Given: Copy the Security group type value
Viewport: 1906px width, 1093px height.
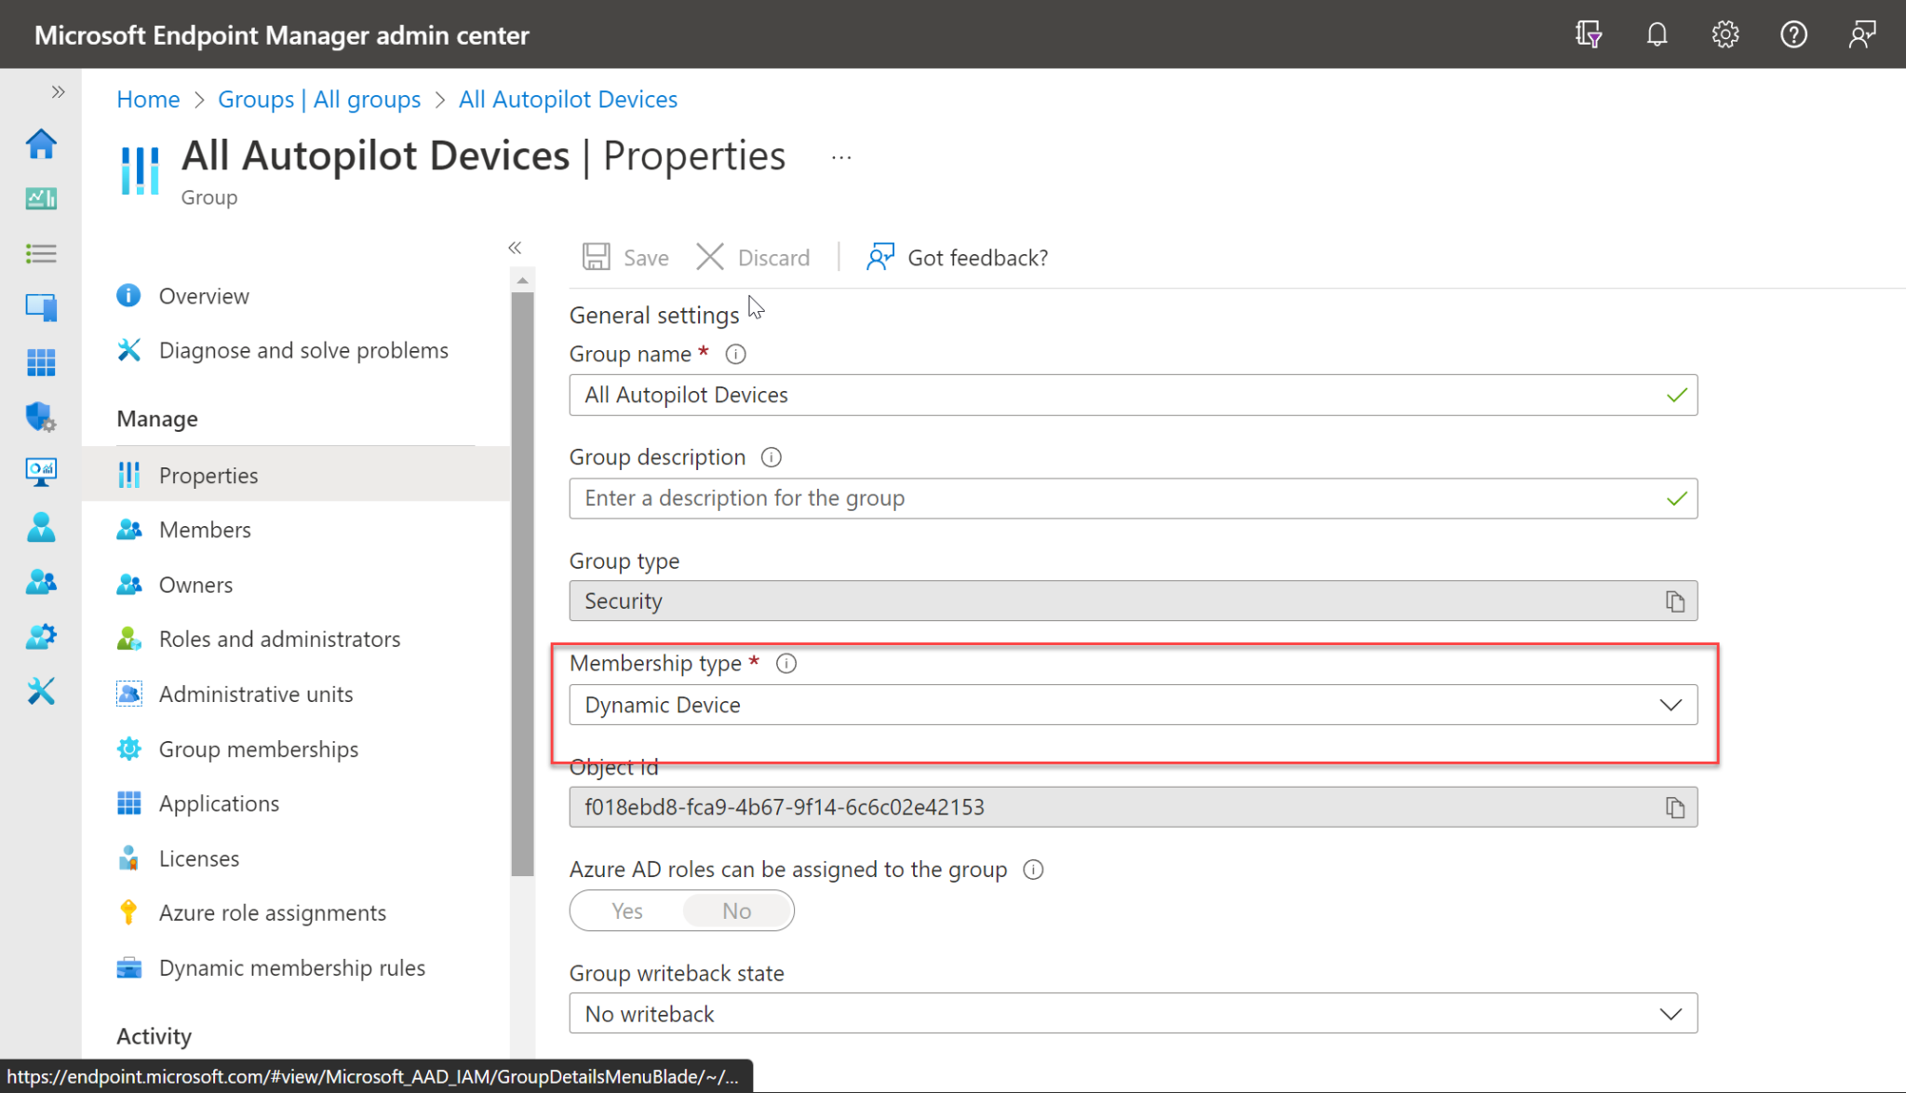Looking at the screenshot, I should pos(1674,600).
